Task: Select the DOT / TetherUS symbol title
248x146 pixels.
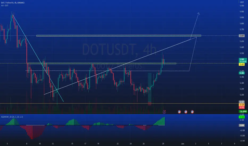Action: click(x=13, y=3)
